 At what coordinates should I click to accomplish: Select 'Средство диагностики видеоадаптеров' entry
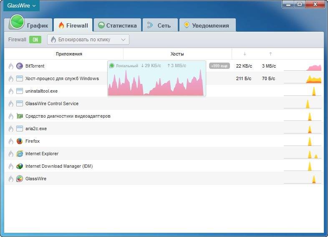68,116
